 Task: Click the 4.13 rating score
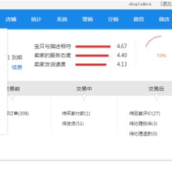[122, 64]
